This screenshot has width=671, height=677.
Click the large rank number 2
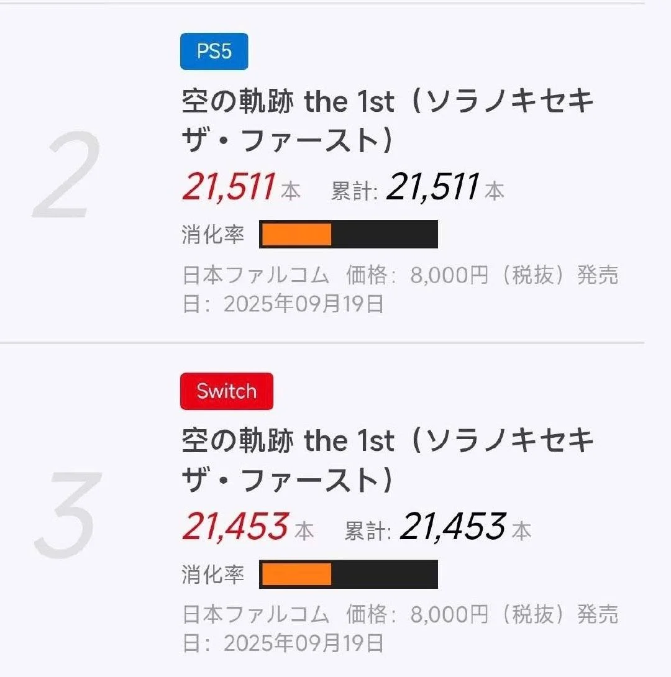66,175
